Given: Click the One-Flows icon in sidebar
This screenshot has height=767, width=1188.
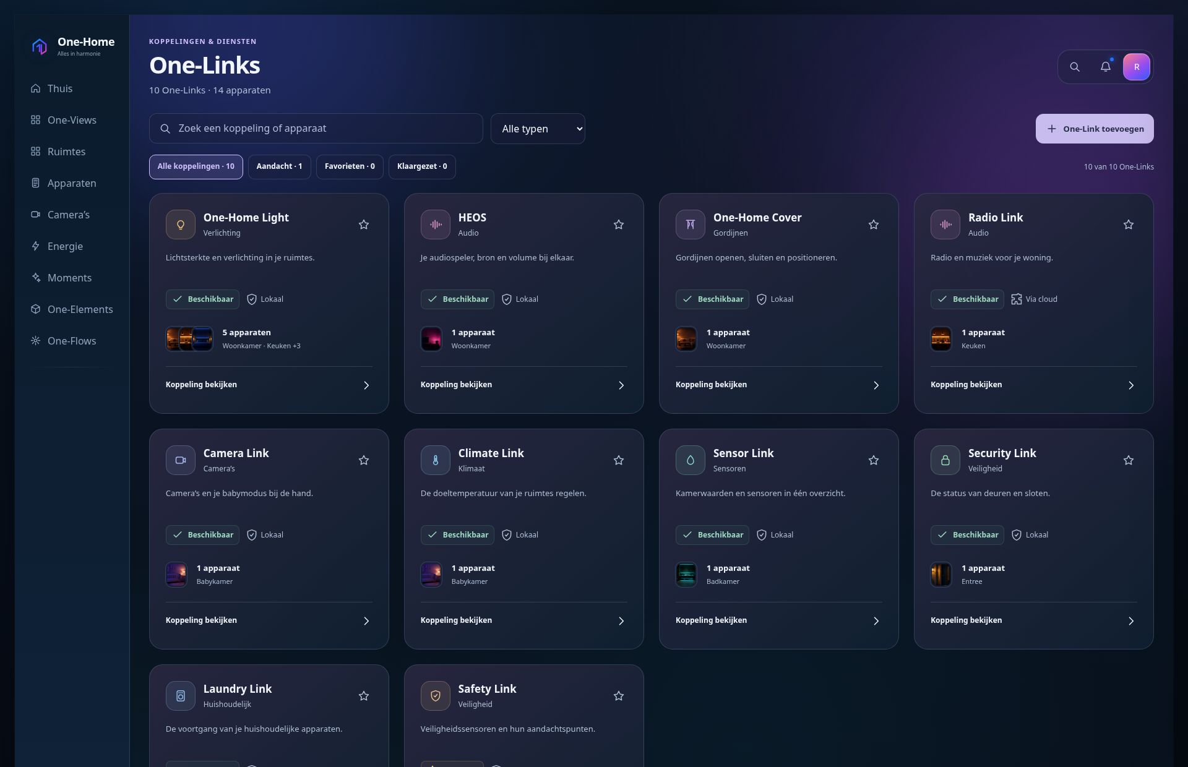Looking at the screenshot, I should coord(36,341).
